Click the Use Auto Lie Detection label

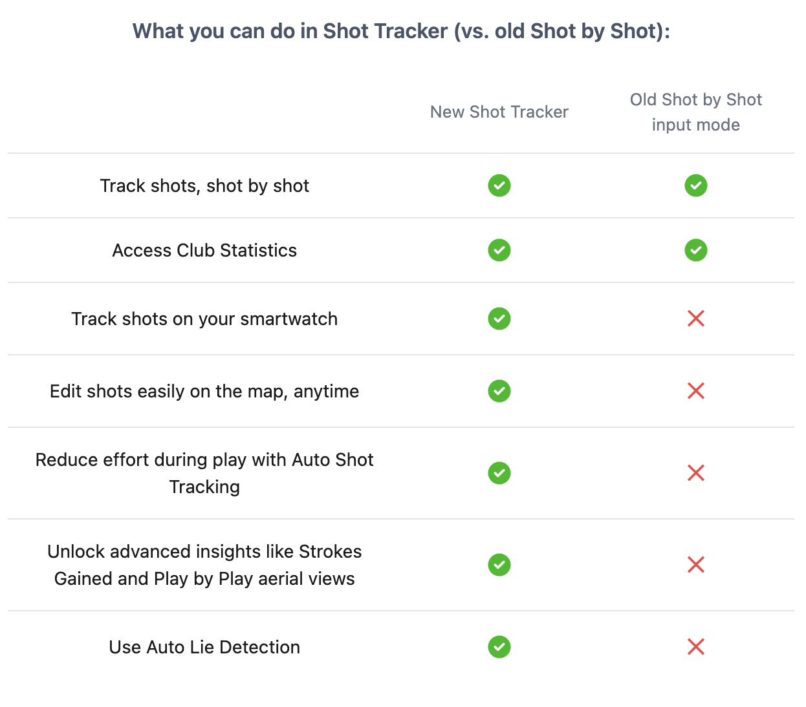(x=204, y=647)
